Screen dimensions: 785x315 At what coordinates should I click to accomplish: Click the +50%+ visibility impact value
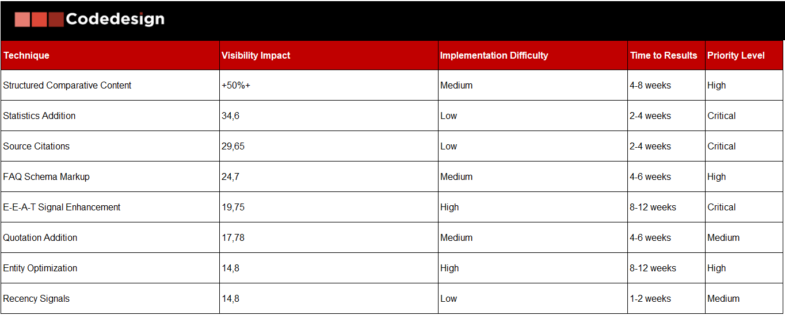[x=236, y=86]
